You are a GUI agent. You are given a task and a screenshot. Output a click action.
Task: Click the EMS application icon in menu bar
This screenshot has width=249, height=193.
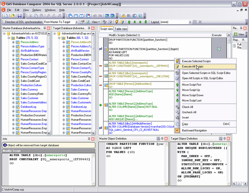(3, 10)
